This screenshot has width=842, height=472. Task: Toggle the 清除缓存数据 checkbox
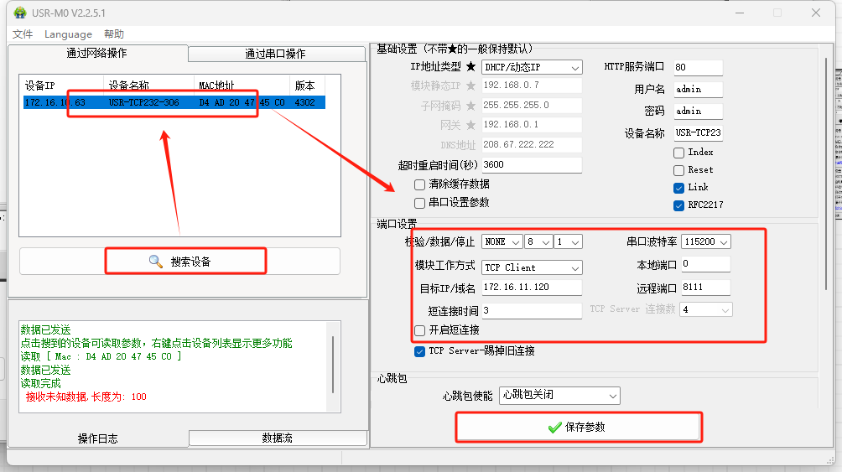point(420,184)
